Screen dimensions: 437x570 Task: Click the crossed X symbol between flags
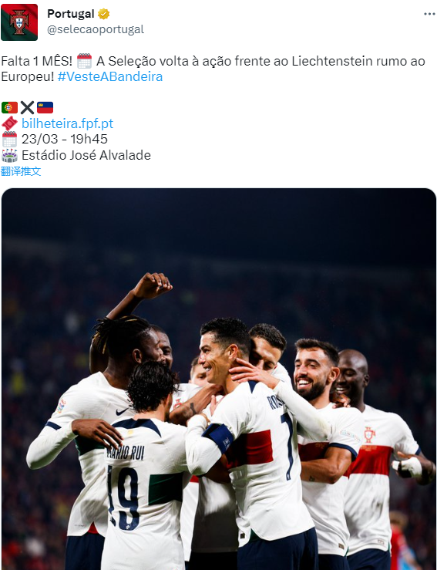27,108
